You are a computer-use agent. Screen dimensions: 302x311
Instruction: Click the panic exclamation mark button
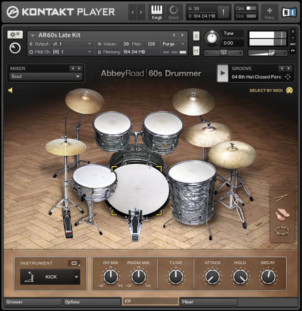coord(223,12)
